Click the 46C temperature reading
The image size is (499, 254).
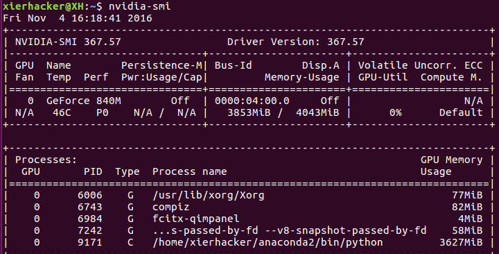point(62,112)
